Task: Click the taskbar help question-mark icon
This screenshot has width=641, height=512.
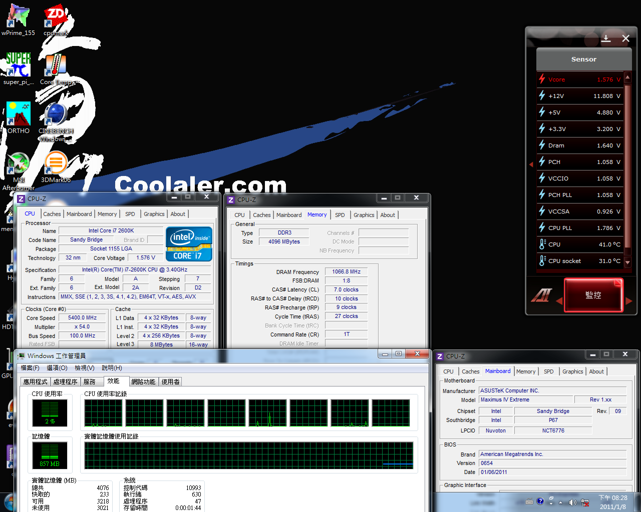Action: [x=540, y=501]
